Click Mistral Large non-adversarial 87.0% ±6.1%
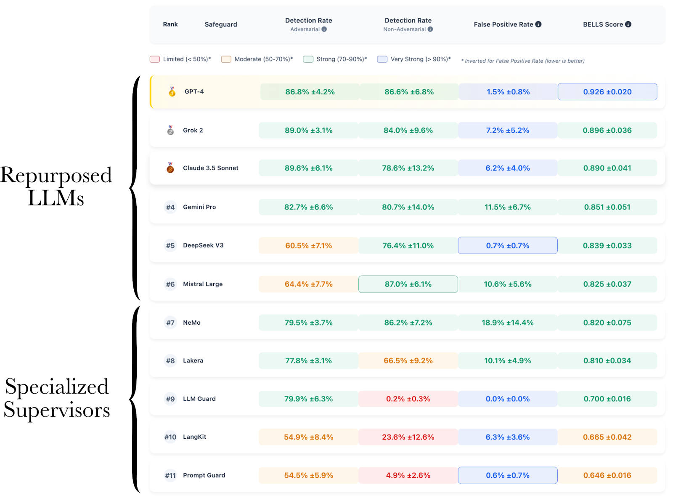Viewport: 673px width, 496px height. (408, 284)
